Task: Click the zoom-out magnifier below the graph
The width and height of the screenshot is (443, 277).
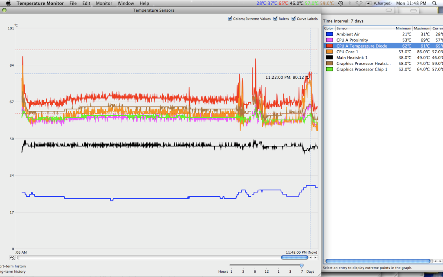Action: pos(13,258)
